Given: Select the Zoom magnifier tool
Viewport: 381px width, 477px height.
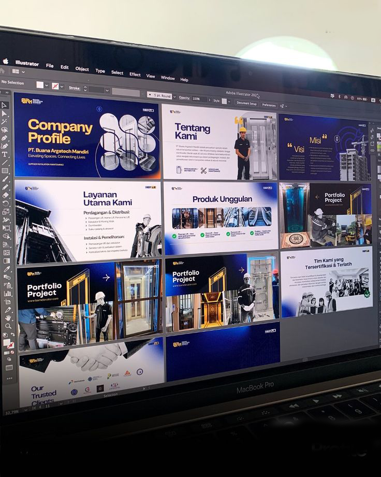Looking at the screenshot, I should pyautogui.click(x=8, y=326).
